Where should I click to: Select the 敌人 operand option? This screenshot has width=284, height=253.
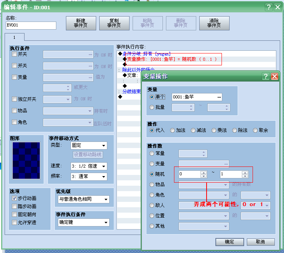(152, 205)
